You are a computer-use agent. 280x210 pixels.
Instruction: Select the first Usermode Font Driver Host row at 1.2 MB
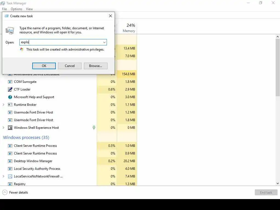click(69, 112)
